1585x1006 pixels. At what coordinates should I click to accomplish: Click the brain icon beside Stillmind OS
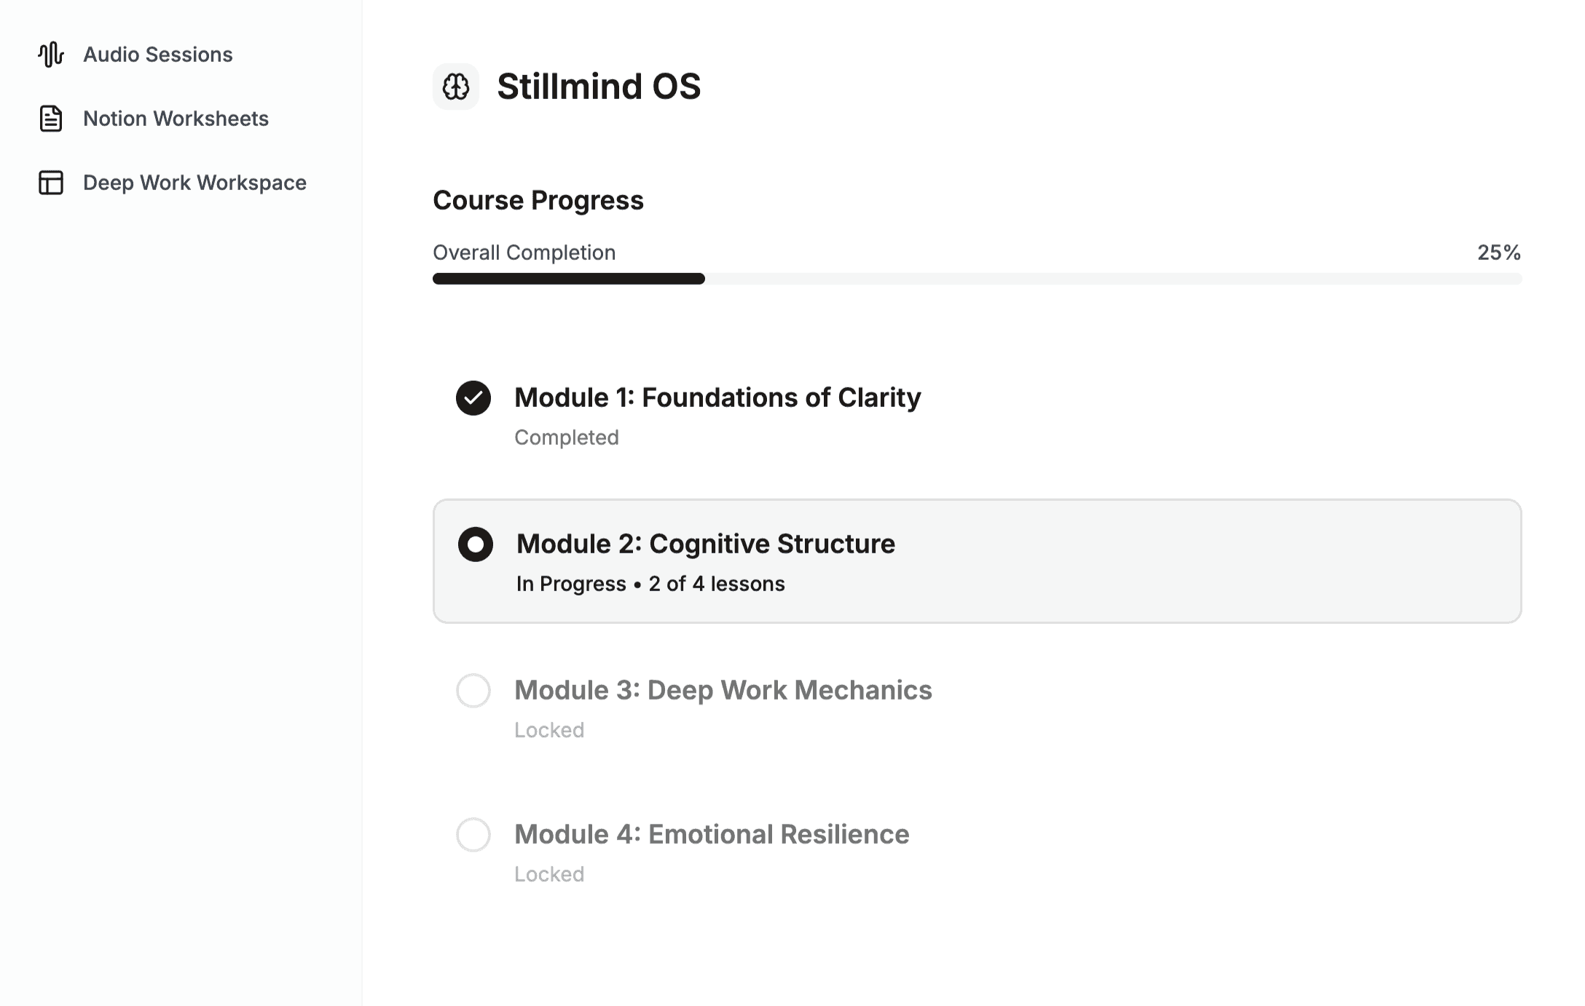[x=455, y=87]
